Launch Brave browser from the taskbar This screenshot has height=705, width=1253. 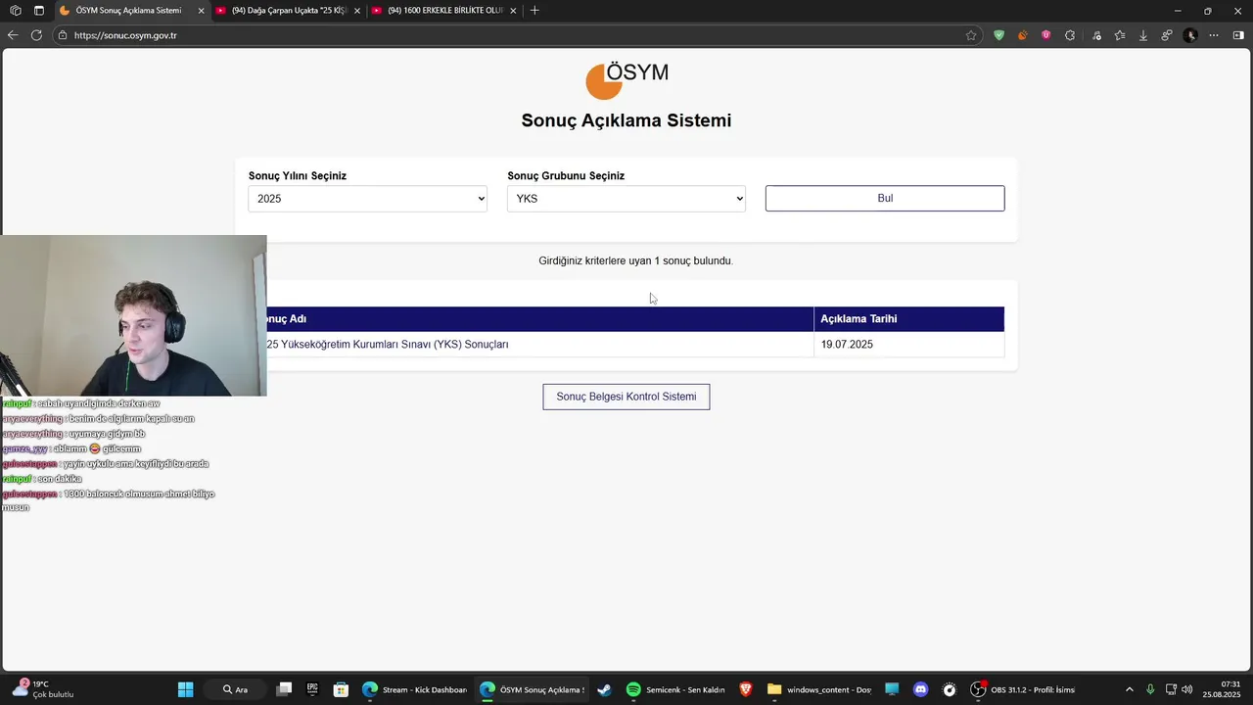point(746,689)
